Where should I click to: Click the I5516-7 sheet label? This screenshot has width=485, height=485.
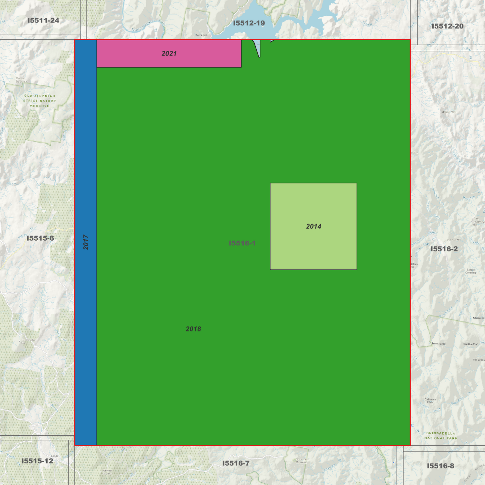click(x=236, y=463)
